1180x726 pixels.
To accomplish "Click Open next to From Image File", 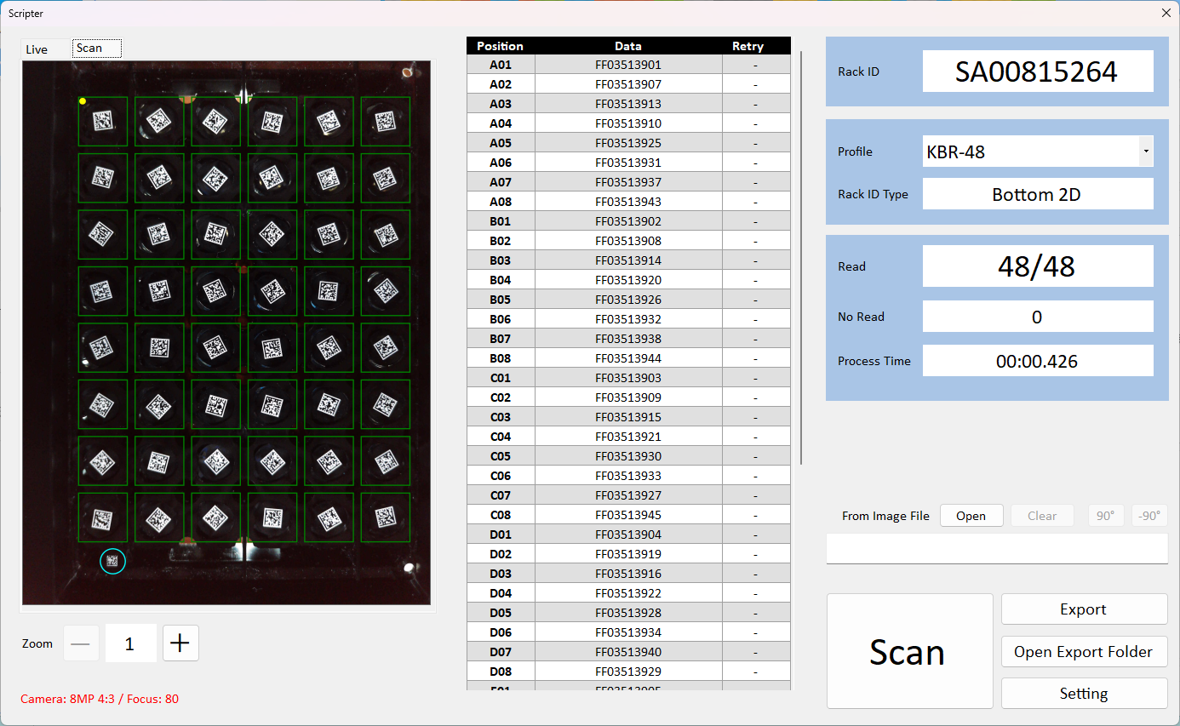I will point(971,516).
